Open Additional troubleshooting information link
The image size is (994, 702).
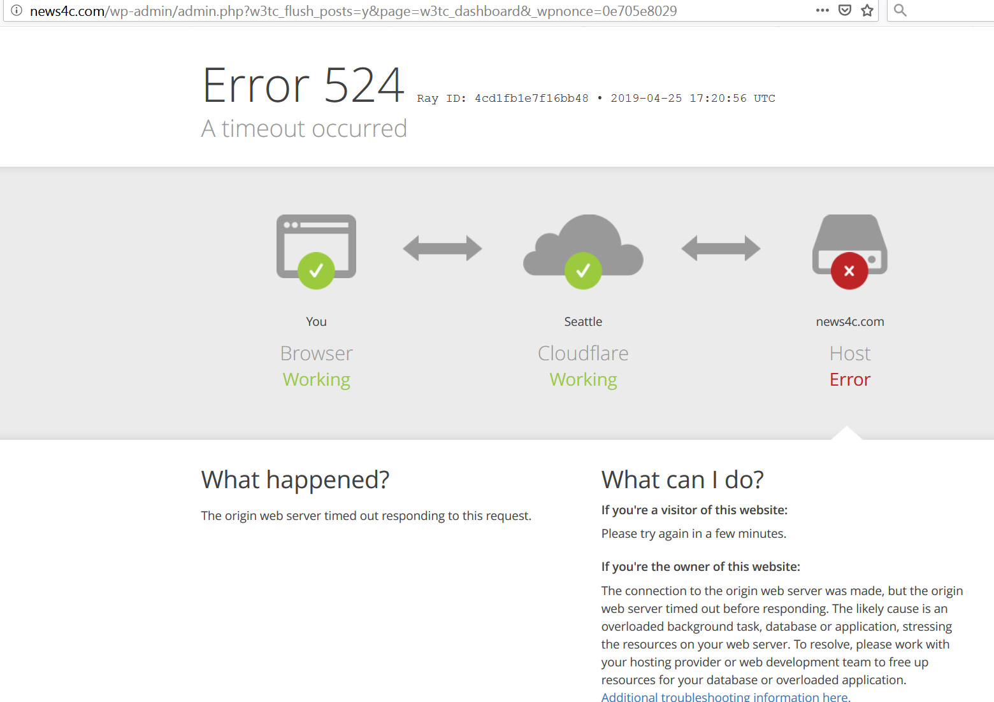click(x=726, y=696)
